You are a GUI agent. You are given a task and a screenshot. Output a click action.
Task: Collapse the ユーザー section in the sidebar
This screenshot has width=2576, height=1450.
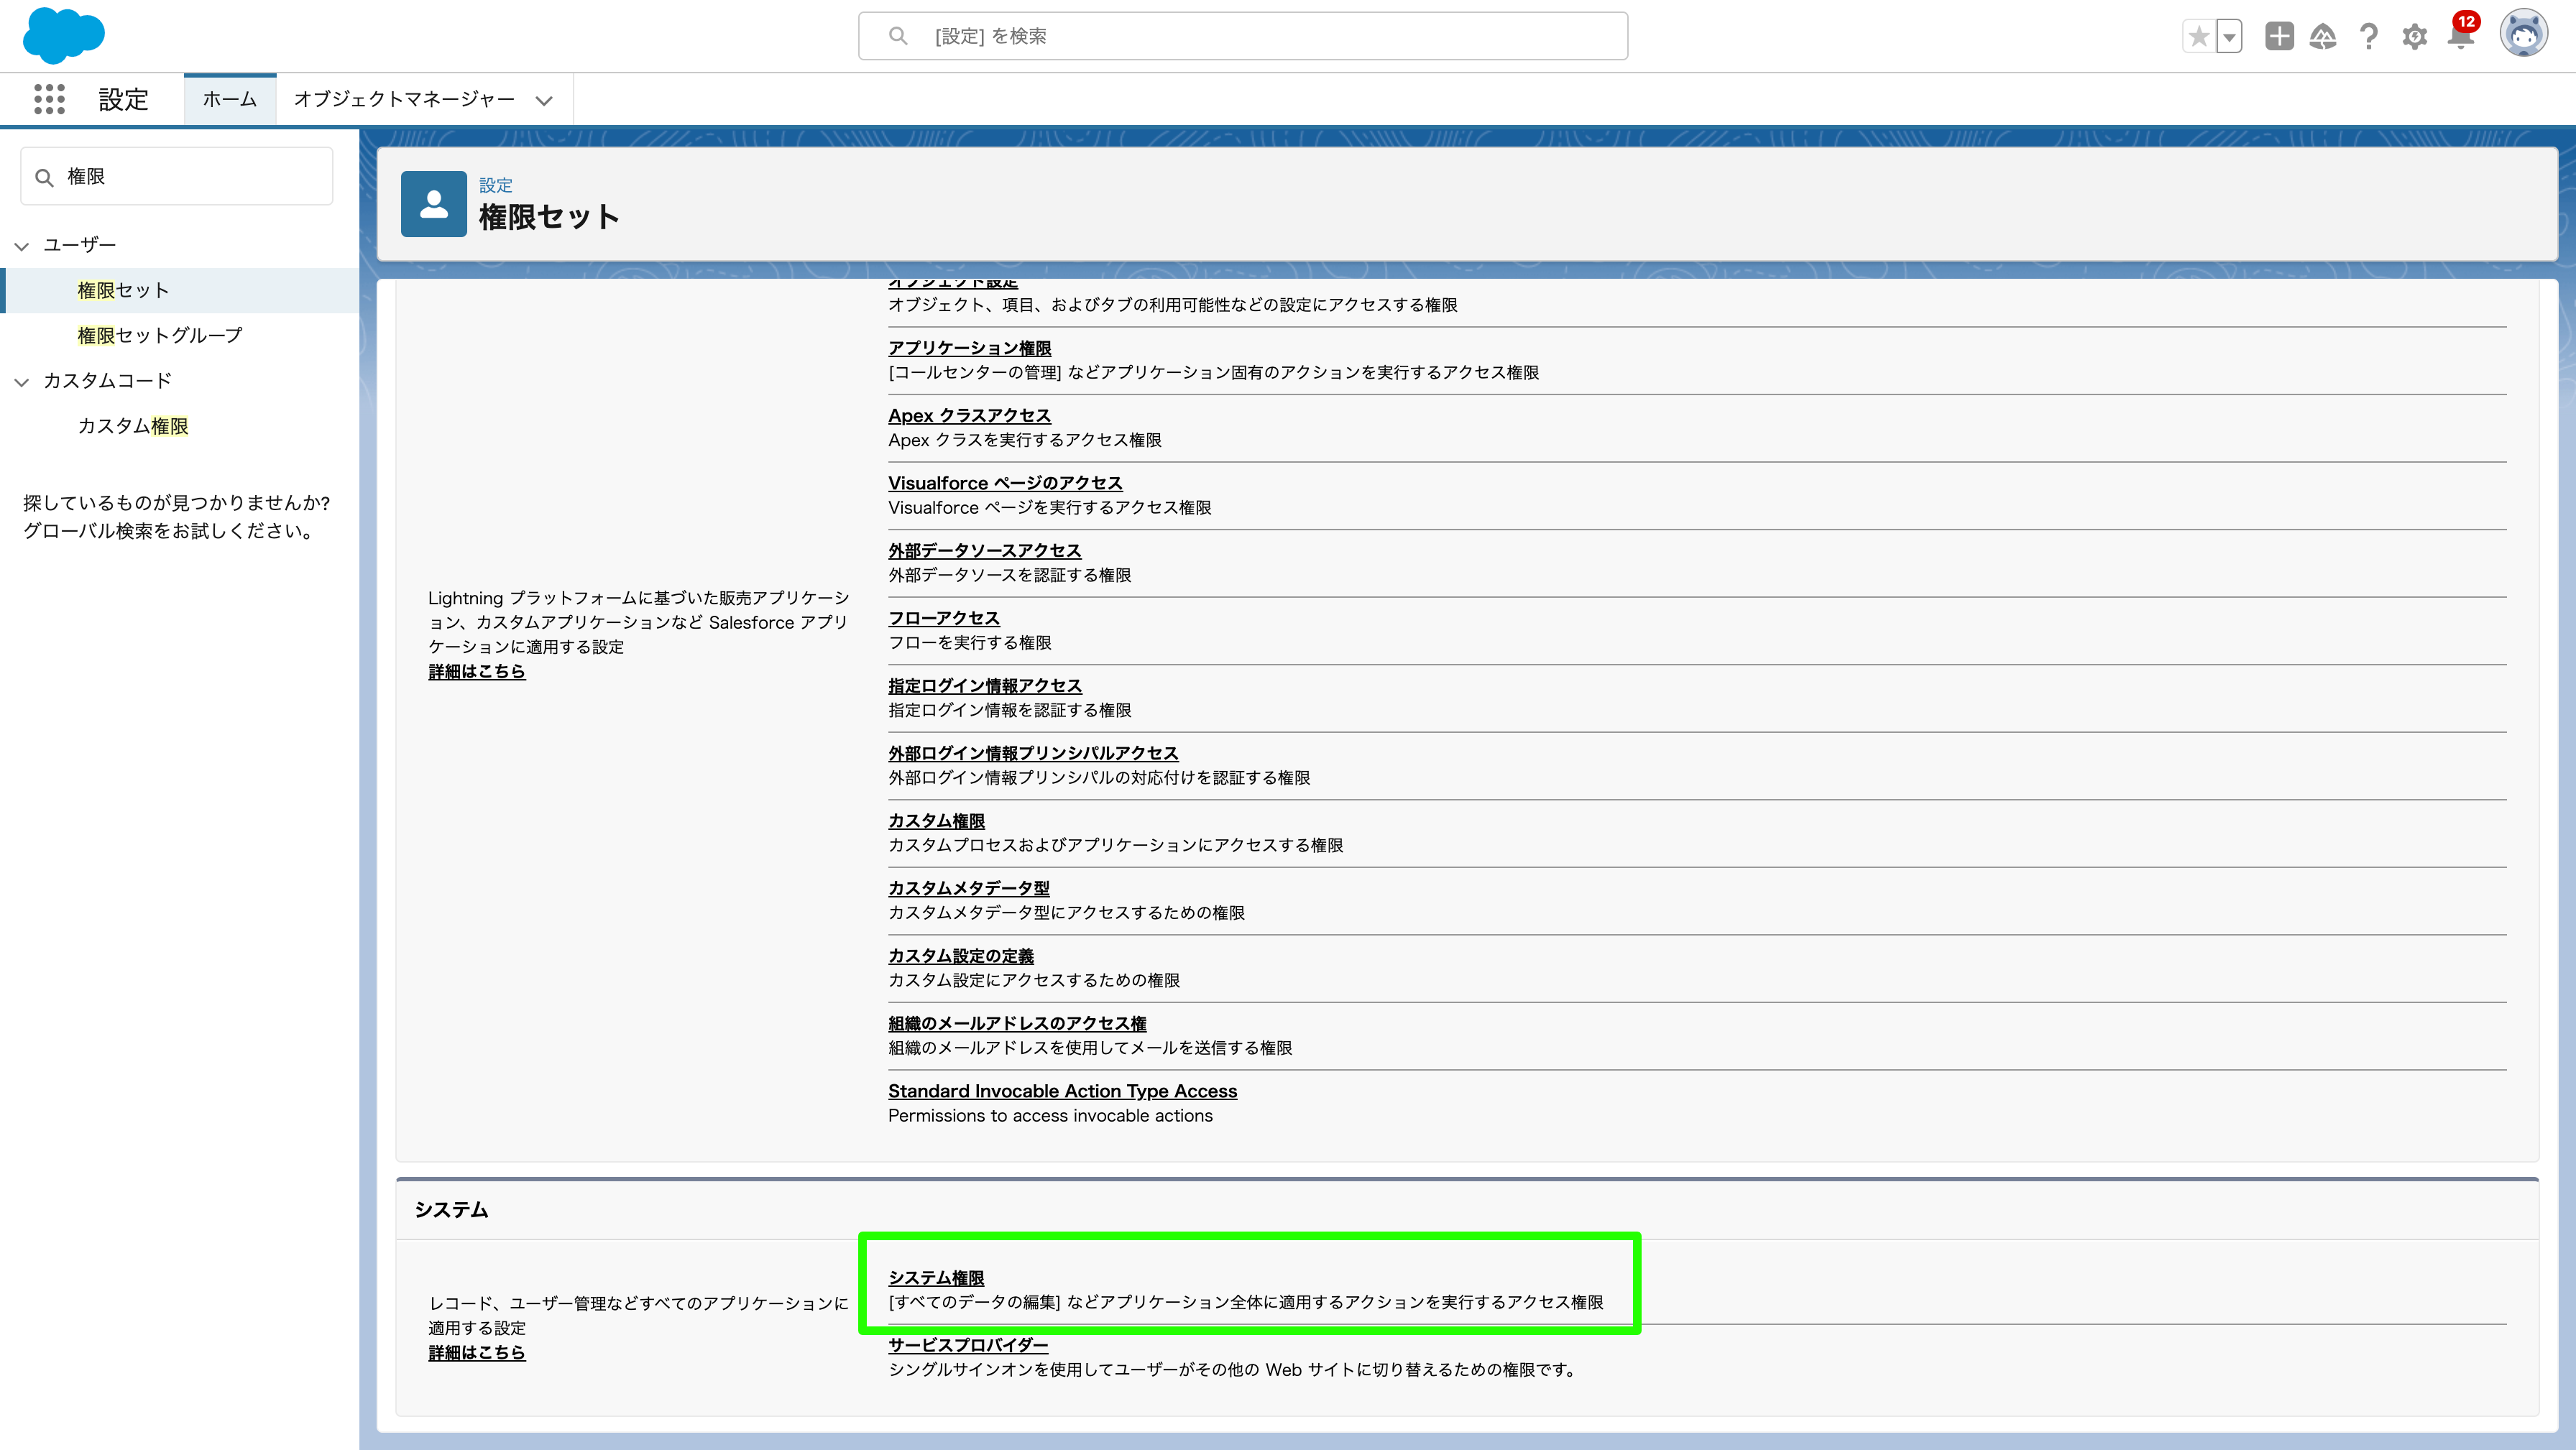click(21, 244)
